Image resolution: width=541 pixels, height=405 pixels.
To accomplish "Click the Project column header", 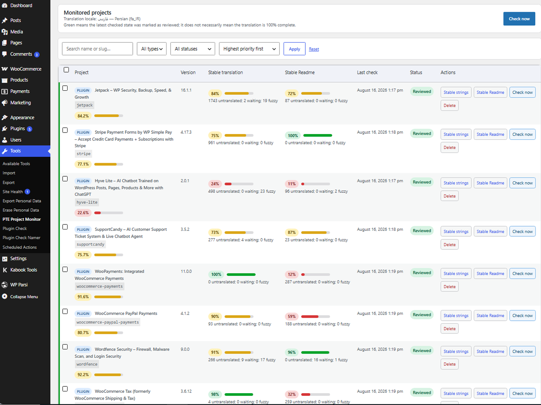I will pyautogui.click(x=82, y=73).
